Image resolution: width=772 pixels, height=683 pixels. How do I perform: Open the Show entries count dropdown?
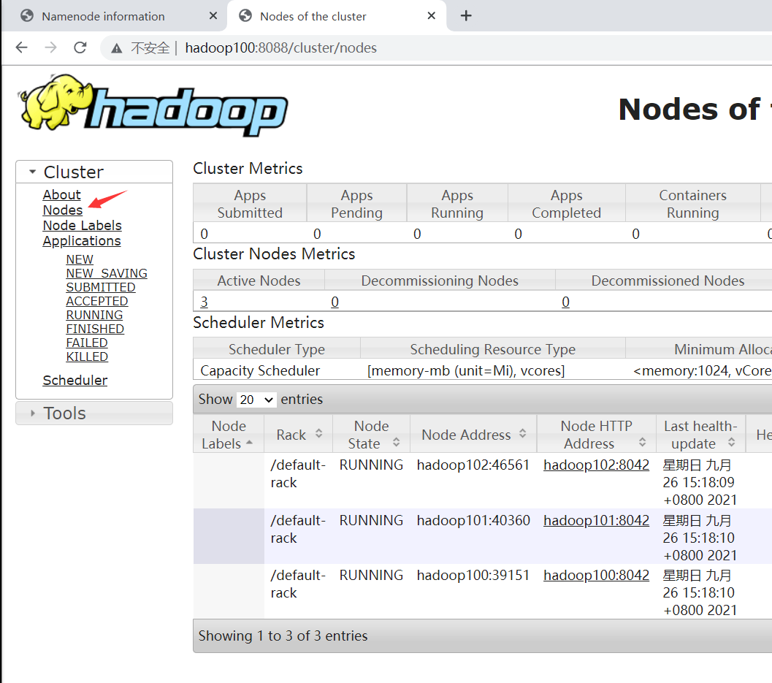coord(256,400)
